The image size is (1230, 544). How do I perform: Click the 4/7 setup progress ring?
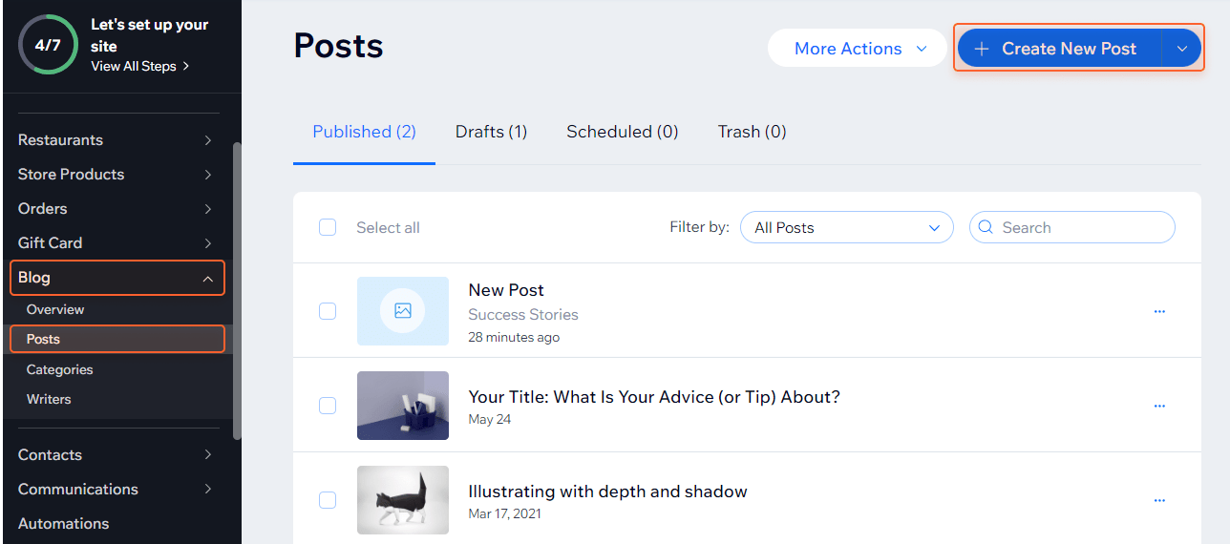(x=48, y=44)
